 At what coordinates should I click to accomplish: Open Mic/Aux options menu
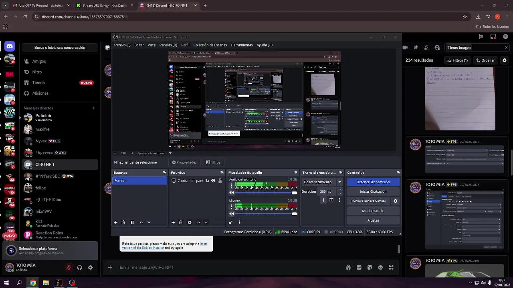click(x=231, y=207)
